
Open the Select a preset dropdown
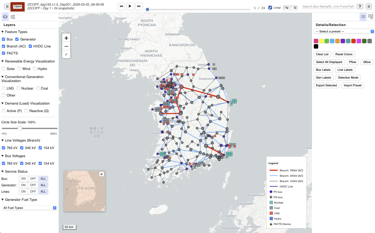pos(344,31)
